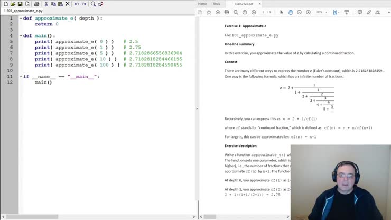The width and height of the screenshot is (391, 220).
Task: Collapse the main function fold marker
Action: tap(21, 36)
